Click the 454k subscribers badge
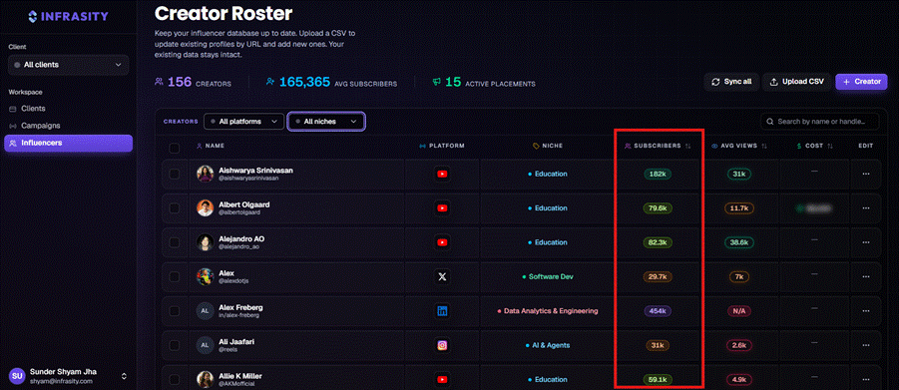 658,311
